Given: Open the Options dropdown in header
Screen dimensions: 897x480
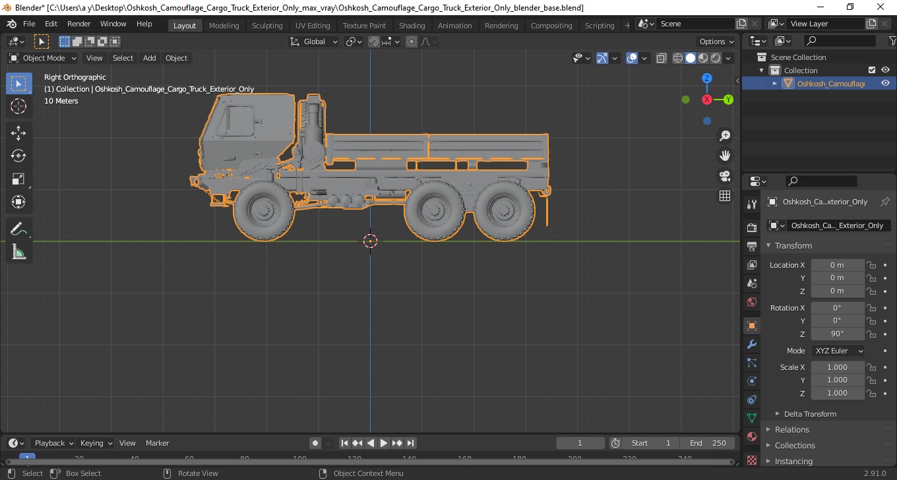Looking at the screenshot, I should pos(717,42).
